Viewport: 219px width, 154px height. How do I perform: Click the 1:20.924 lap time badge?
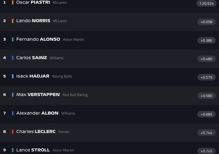pyautogui.click(x=207, y=3)
